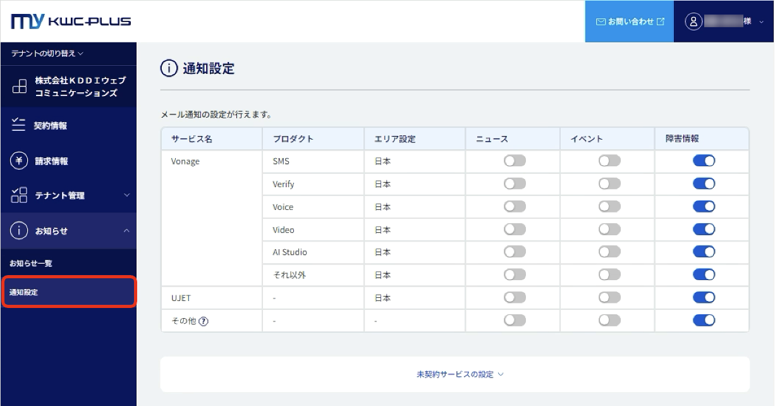The image size is (775, 406).
Task: Disable 障害情報 toggle for AI Studio
Action: (704, 252)
